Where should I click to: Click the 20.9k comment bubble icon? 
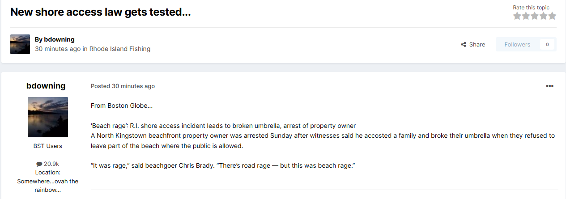[39, 164]
